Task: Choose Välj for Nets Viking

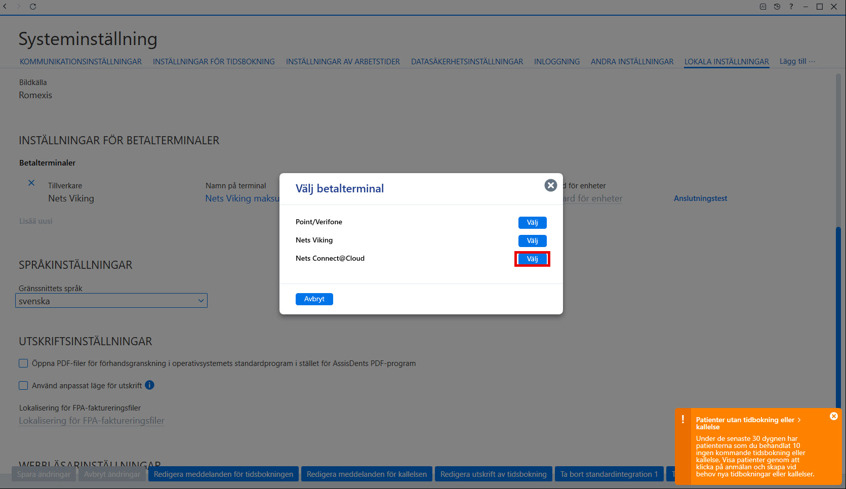Action: click(532, 241)
